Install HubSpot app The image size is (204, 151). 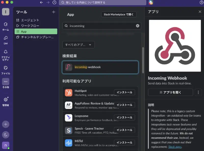[x=124, y=92]
